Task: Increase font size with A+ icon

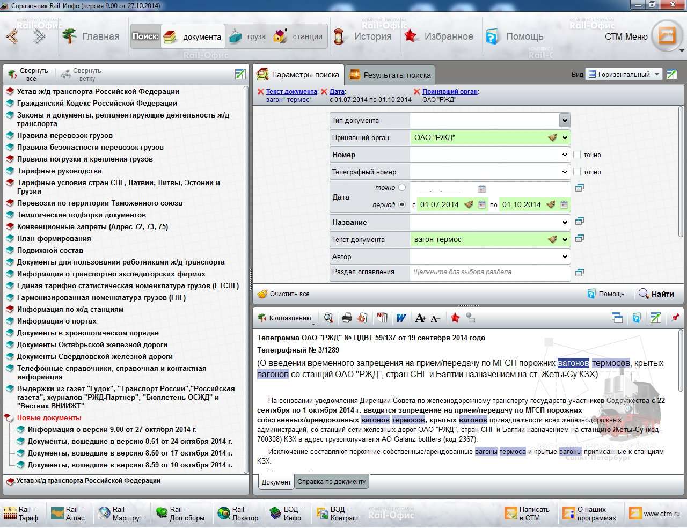Action: coord(420,318)
